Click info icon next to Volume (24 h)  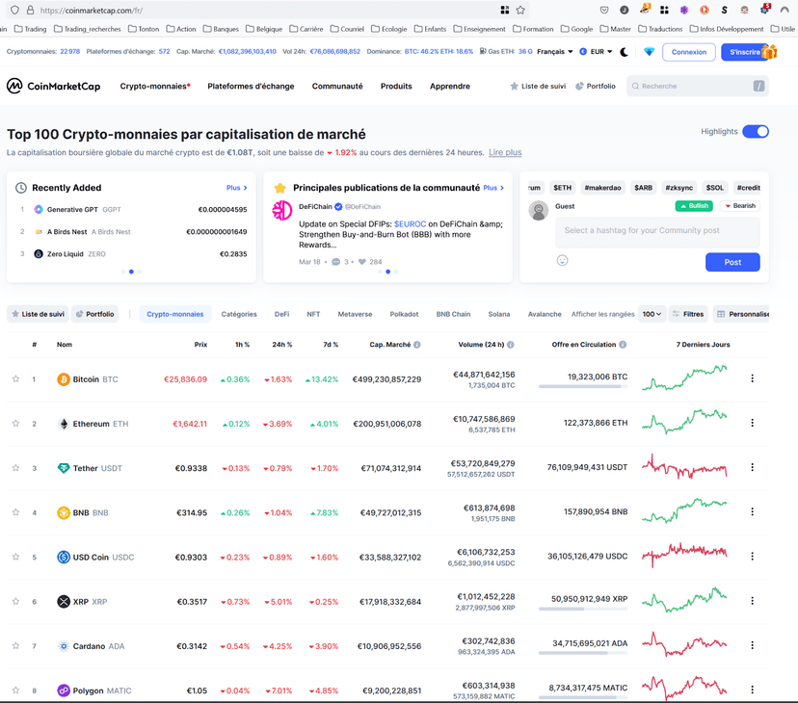click(x=511, y=345)
